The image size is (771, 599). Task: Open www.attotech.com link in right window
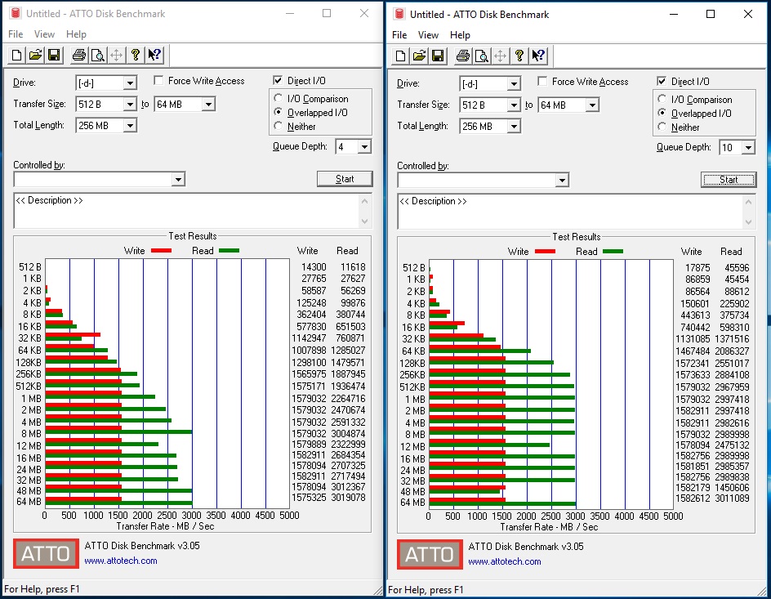[x=505, y=561]
